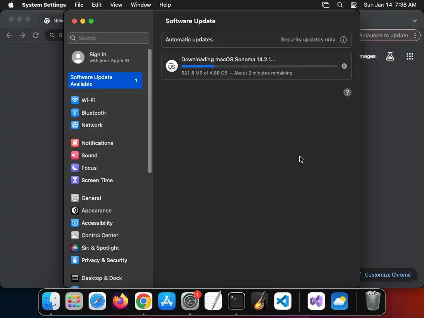Open Trash from the Dock
Screen dimensions: 424x318
coord(373,301)
